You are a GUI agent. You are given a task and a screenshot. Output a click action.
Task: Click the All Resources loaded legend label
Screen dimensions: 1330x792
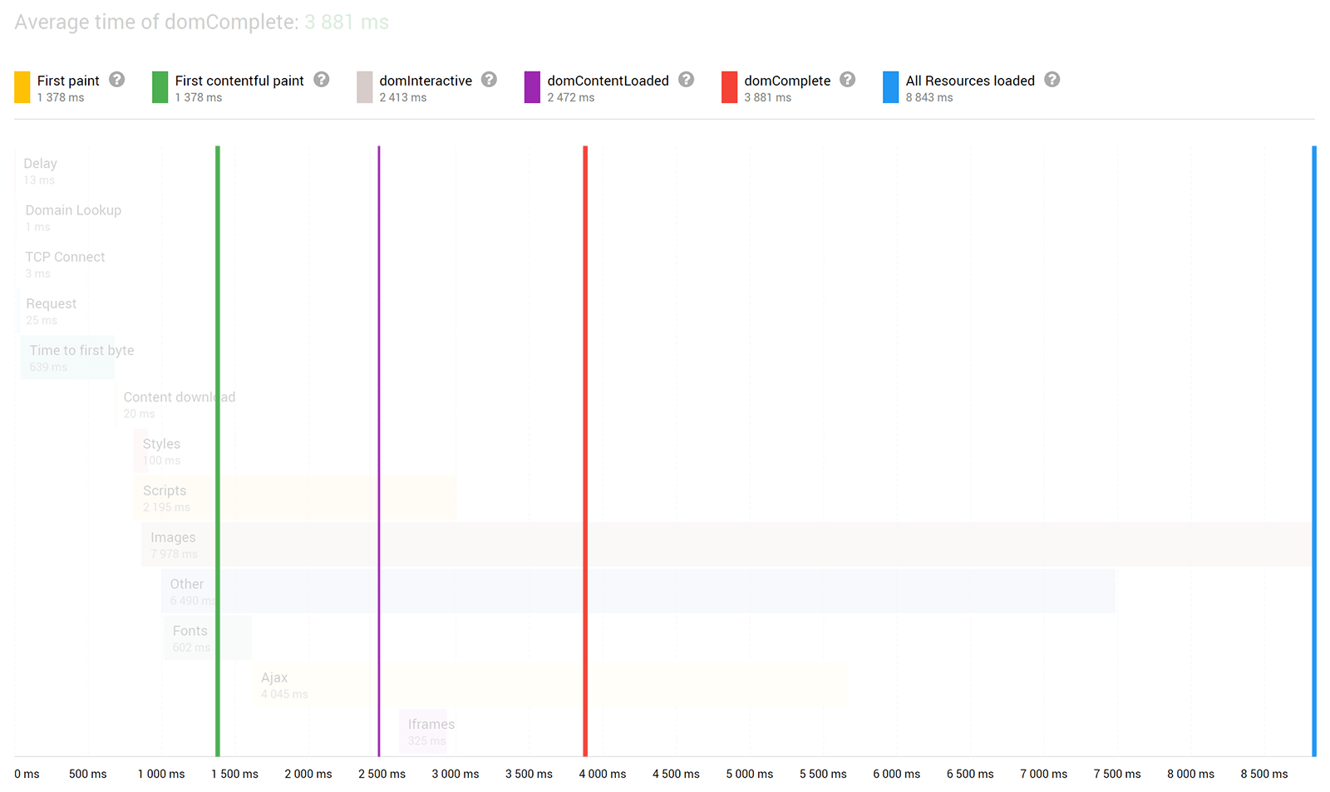[x=970, y=81]
